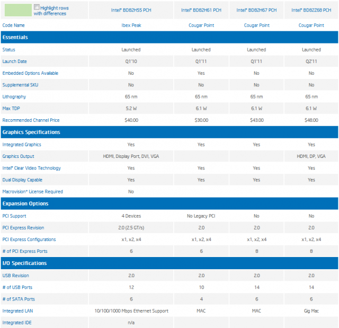Click the 4 Devices PCI Support cell
The width and height of the screenshot is (339, 328).
131,216
